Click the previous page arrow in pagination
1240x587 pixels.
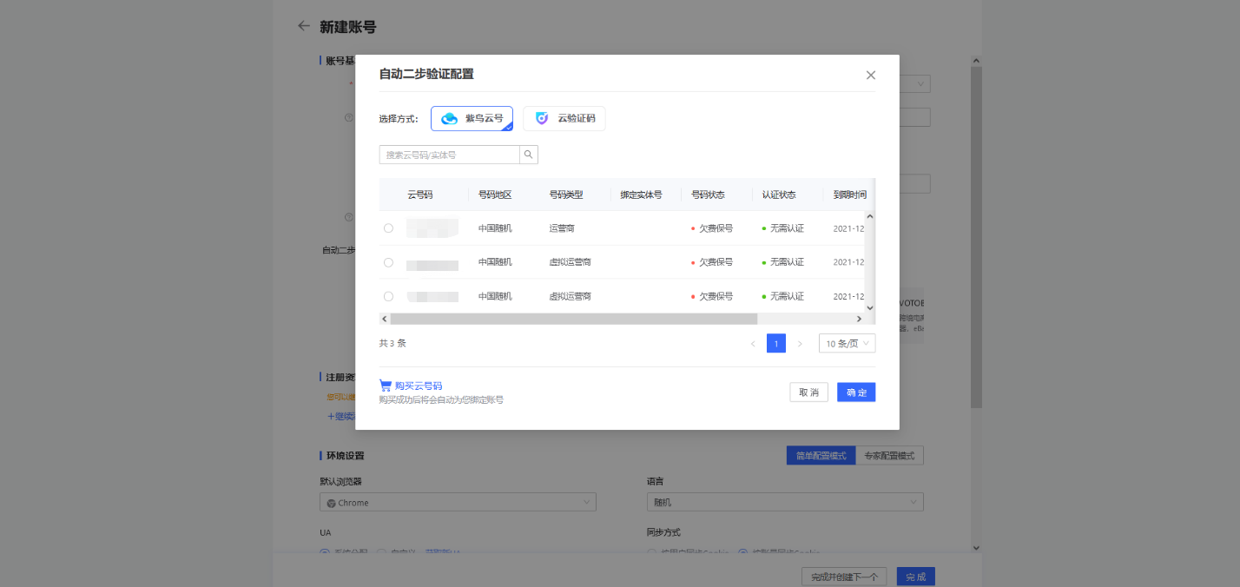click(x=753, y=343)
